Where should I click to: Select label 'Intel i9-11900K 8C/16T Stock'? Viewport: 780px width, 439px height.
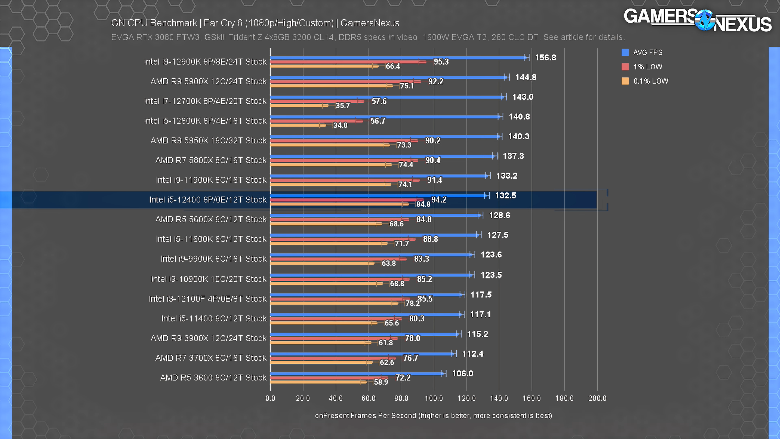point(211,180)
